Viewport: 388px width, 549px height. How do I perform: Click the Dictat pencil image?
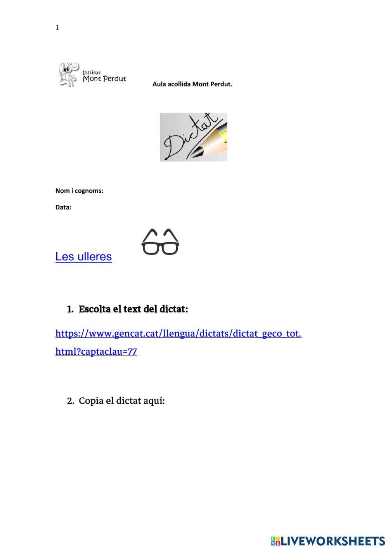pyautogui.click(x=194, y=137)
